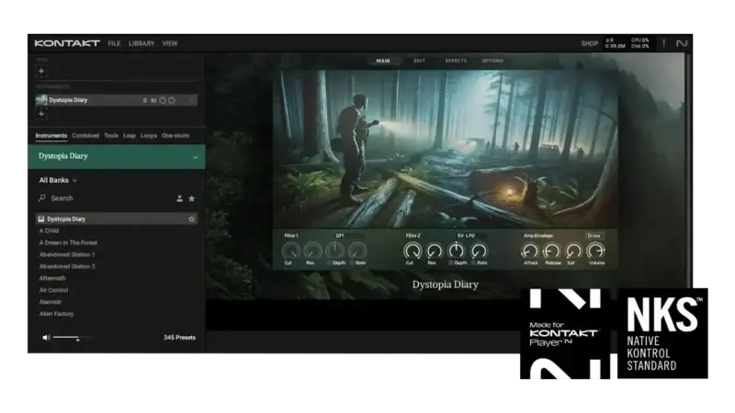Viewport: 735px width, 413px height.
Task: Switch to the Leap browser tab
Action: (x=130, y=136)
